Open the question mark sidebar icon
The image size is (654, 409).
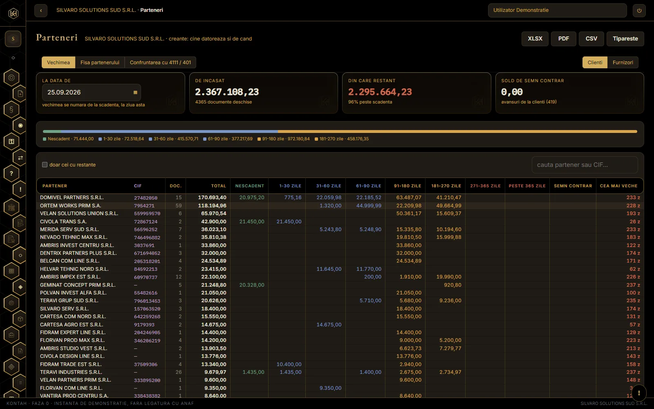pyautogui.click(x=11, y=173)
